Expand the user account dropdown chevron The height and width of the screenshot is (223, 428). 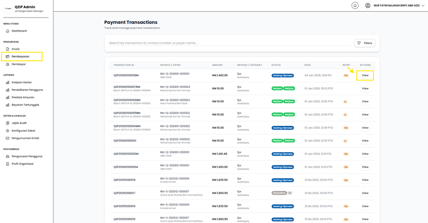coord(423,6)
